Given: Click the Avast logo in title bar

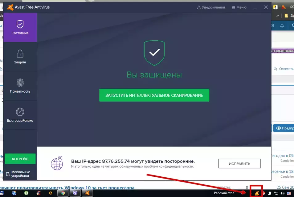Looking at the screenshot, I should (x=10, y=7).
